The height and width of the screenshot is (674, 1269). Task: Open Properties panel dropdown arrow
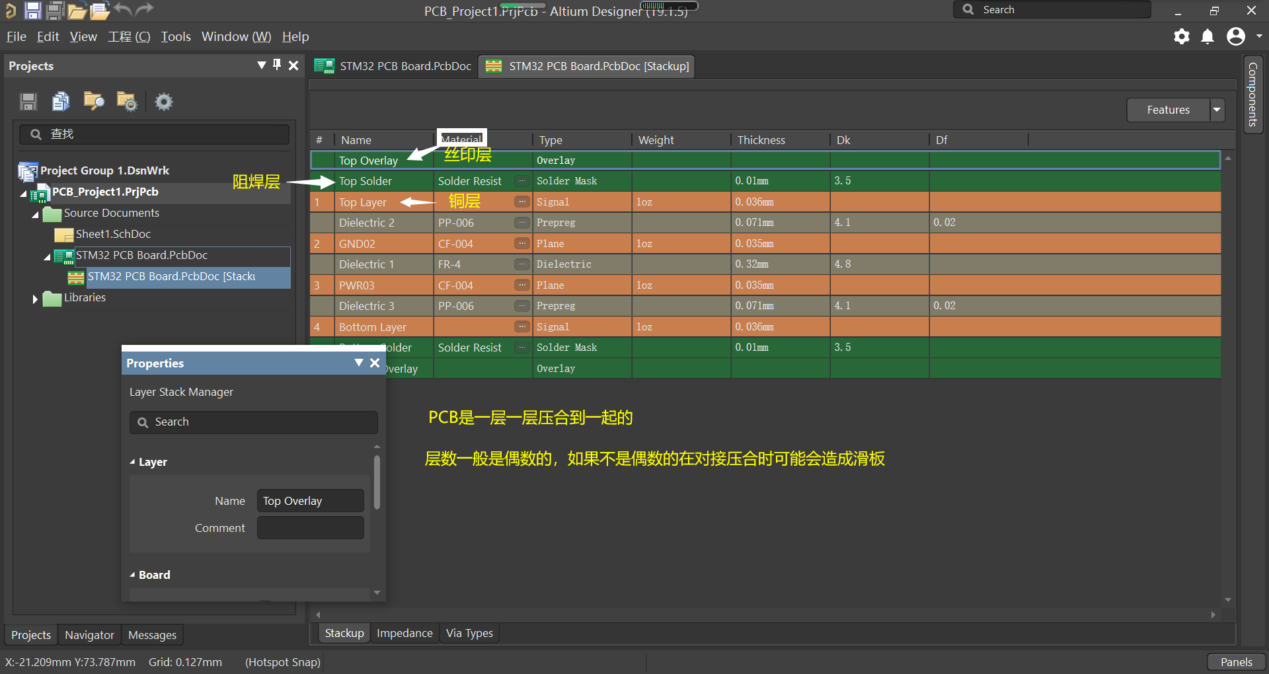(x=359, y=362)
